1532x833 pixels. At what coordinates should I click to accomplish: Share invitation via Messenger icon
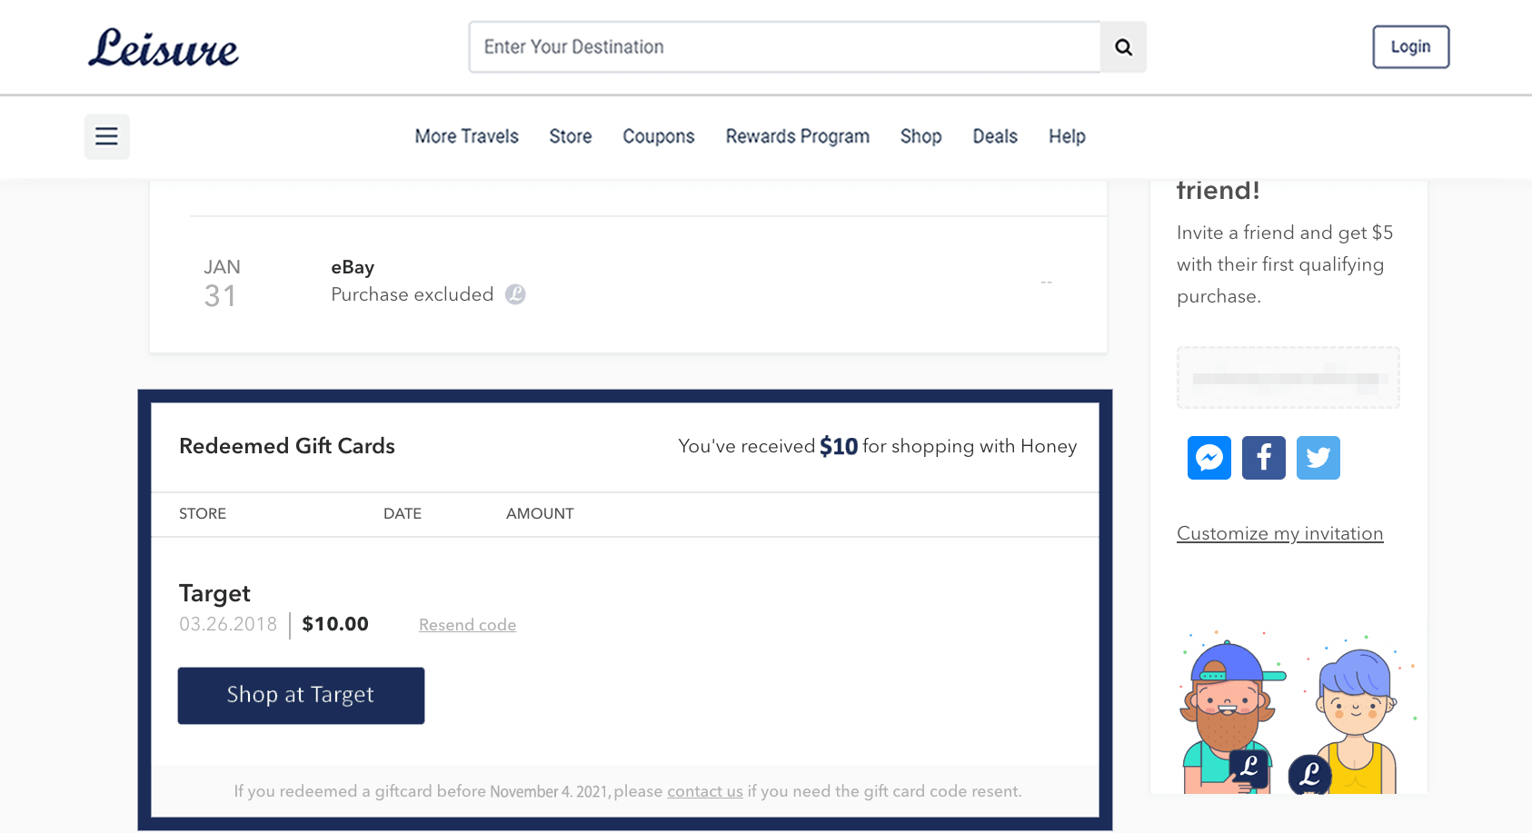pyautogui.click(x=1209, y=458)
